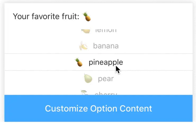This screenshot has width=196, height=125.
Task: Click the "Your favorite fruit:" label
Action: [x=46, y=16]
